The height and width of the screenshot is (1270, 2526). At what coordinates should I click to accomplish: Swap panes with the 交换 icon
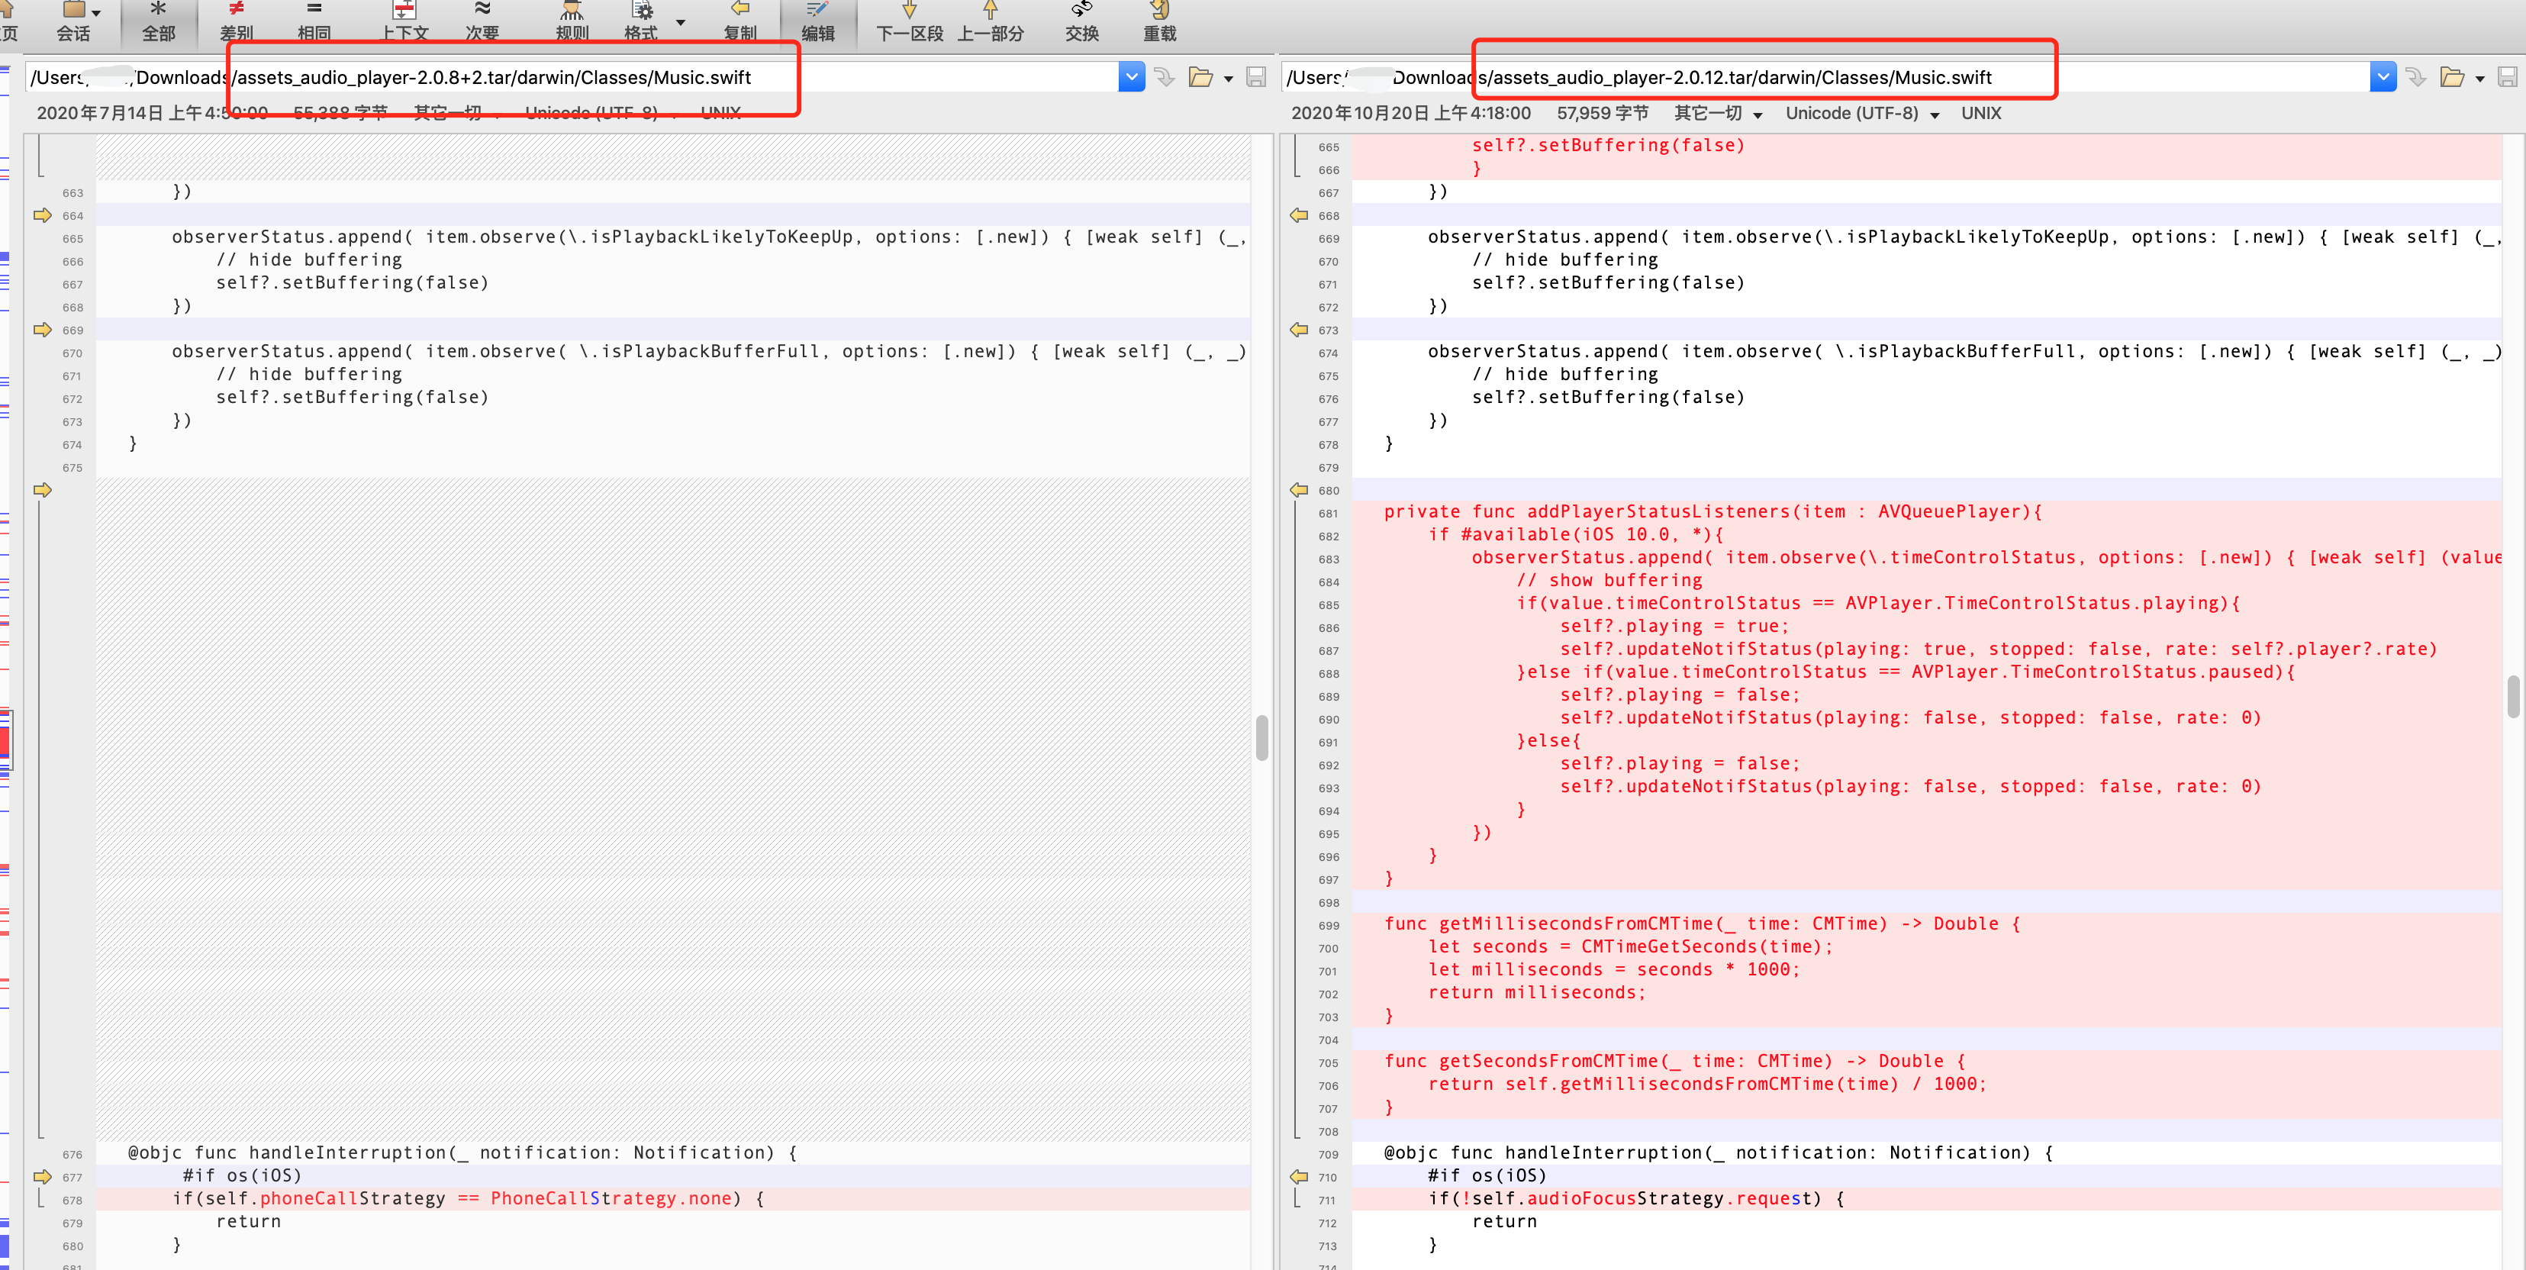point(1081,20)
